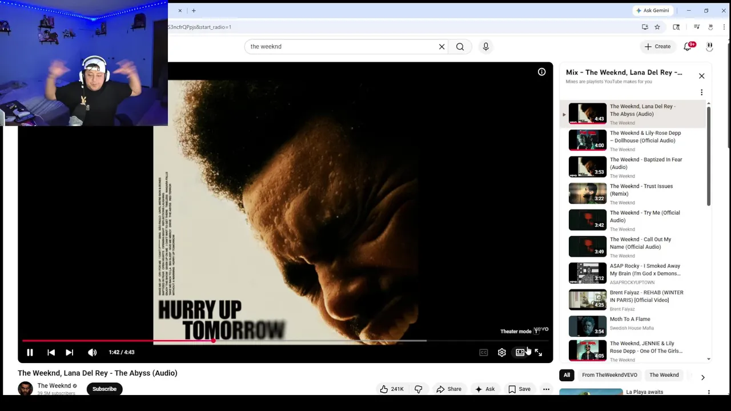The height and width of the screenshot is (411, 731).
Task: Click the install app icon in address bar
Action: click(645, 27)
